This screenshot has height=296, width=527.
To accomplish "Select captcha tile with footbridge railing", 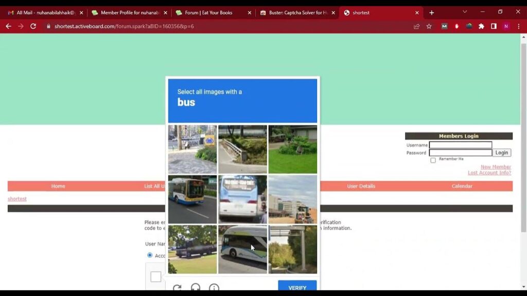I will click(x=243, y=150).
